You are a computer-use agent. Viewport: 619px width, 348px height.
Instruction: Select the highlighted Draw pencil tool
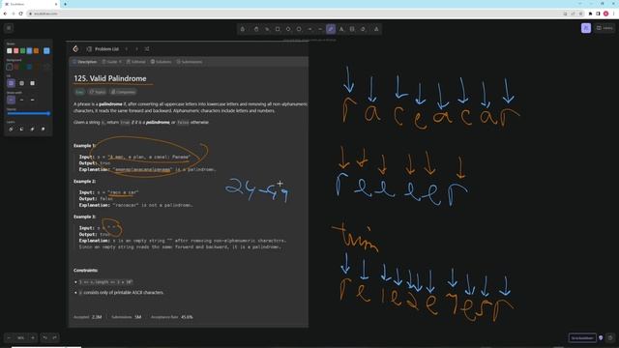[x=331, y=29]
